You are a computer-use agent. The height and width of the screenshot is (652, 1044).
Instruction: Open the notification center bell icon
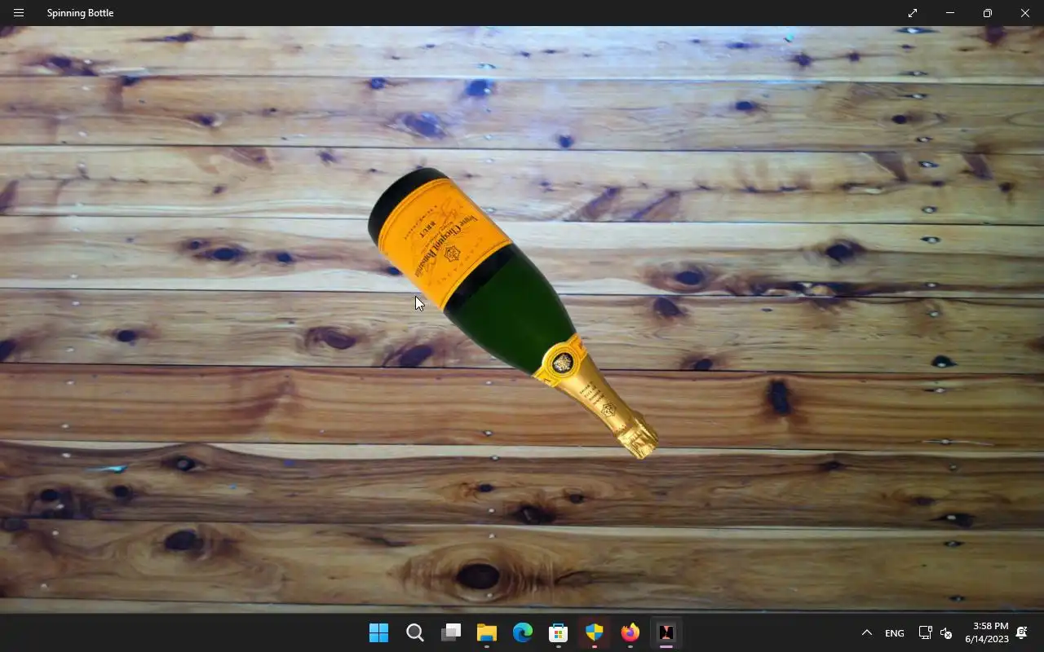[1022, 632]
